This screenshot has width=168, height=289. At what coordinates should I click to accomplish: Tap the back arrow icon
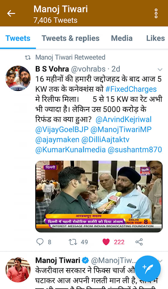[11, 13]
